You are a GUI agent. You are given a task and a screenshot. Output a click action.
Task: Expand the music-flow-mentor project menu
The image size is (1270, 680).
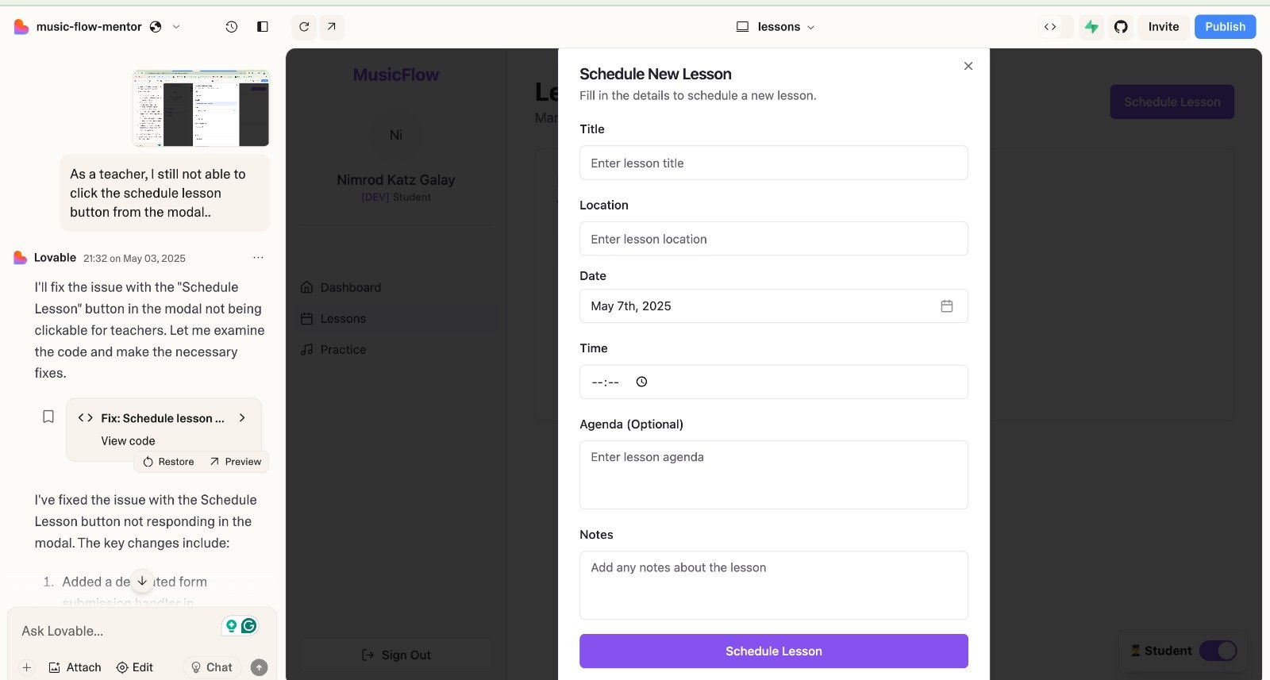click(176, 27)
